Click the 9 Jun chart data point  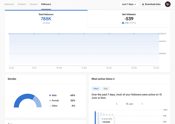pyautogui.click(x=34, y=34)
